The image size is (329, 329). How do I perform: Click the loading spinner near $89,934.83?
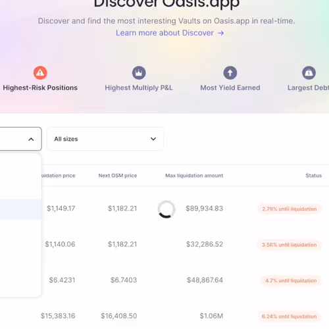coord(166,209)
